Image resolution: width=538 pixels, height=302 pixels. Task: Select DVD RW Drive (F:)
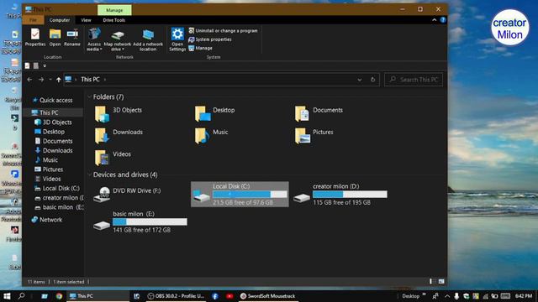pos(128,195)
